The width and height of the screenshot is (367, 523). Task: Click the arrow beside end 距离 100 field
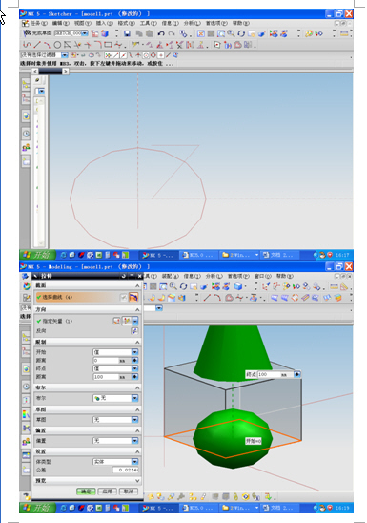(x=134, y=377)
